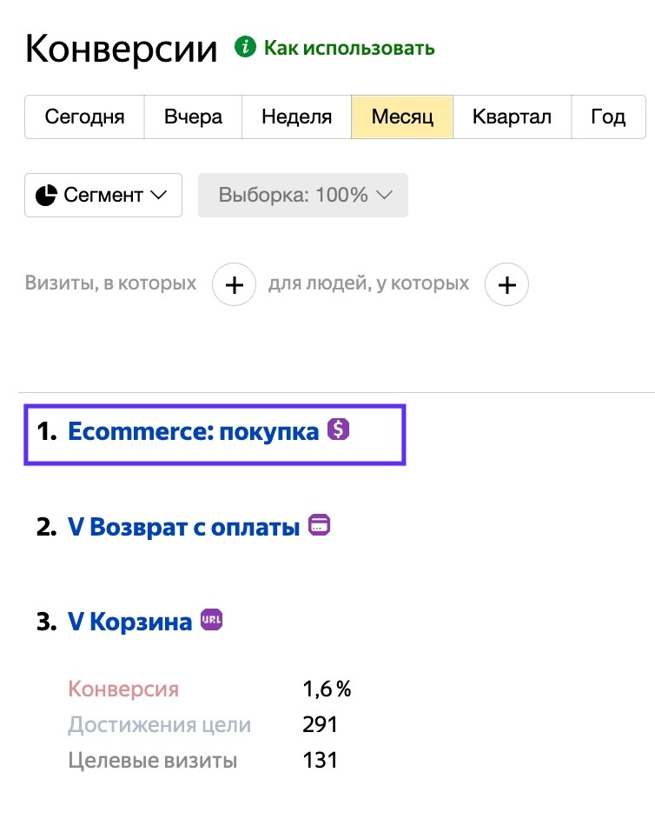Screen dimensions: 655x819
Task: Click the Достижения цели metric label
Action: 159,725
